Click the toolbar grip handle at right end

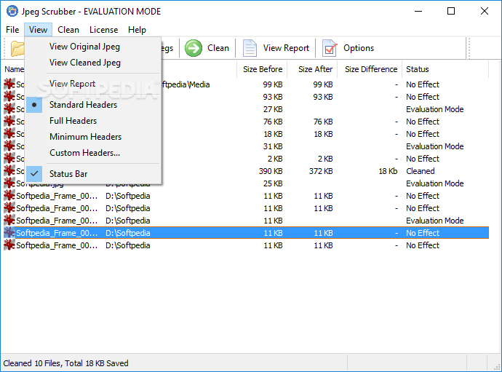point(469,48)
